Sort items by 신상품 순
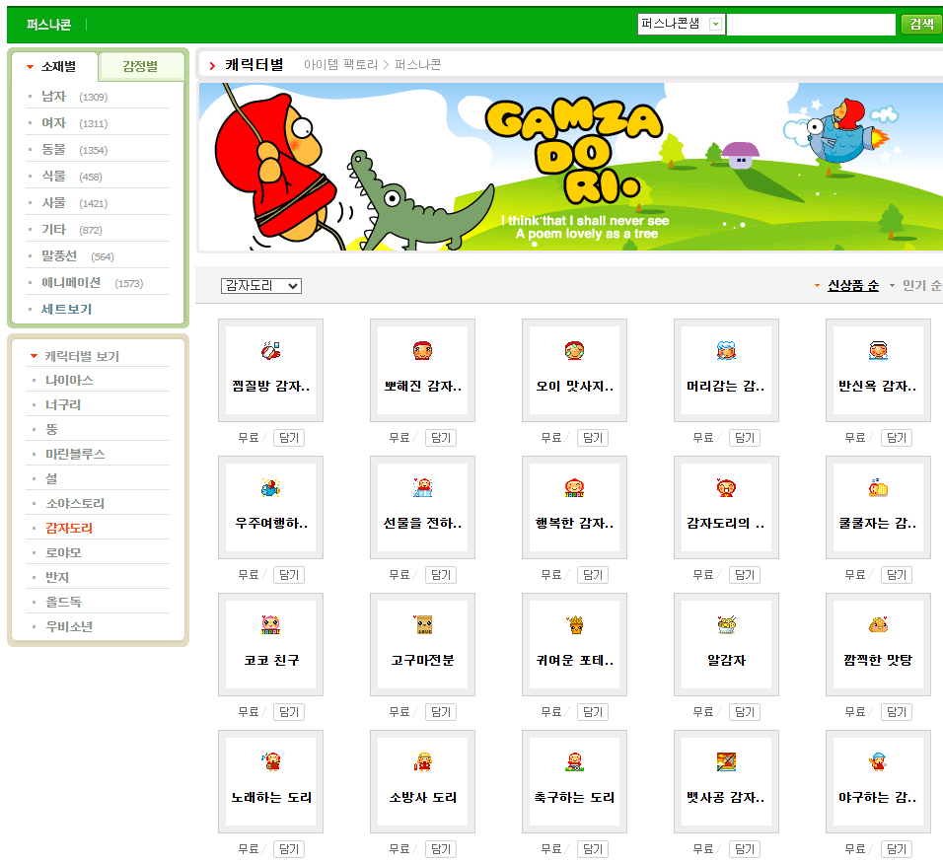 pos(853,286)
